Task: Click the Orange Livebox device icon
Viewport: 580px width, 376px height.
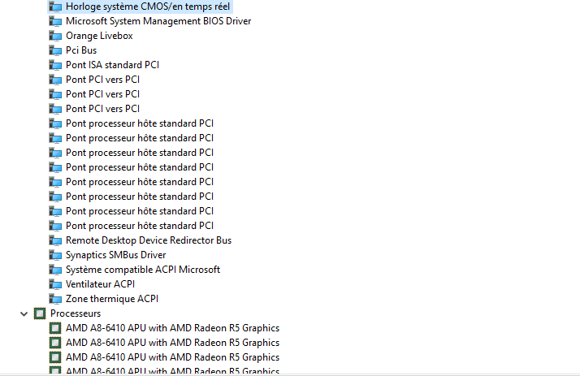Action: pyautogui.click(x=55, y=36)
